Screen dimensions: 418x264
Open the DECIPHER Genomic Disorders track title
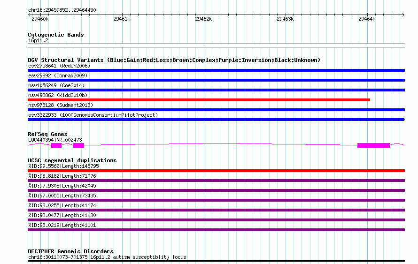70,251
